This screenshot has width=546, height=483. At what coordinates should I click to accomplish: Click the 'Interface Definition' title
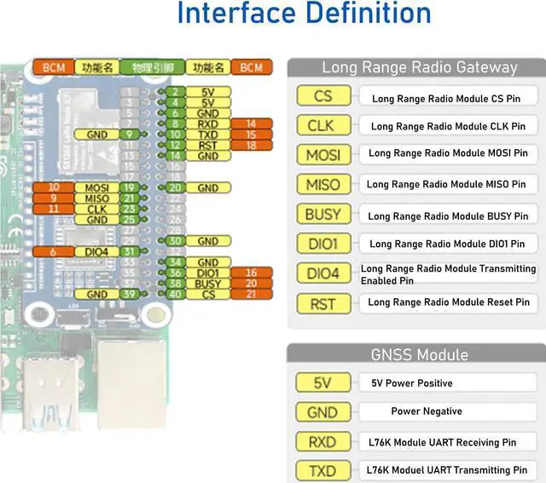[304, 14]
